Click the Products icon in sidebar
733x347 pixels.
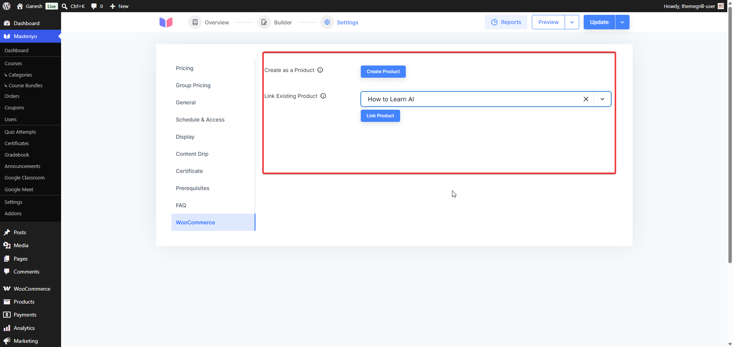pyautogui.click(x=7, y=302)
